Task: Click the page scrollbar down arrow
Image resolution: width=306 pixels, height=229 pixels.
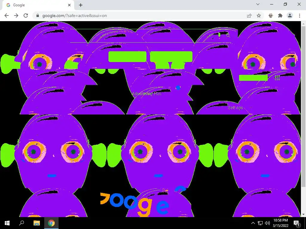Action: [303, 215]
